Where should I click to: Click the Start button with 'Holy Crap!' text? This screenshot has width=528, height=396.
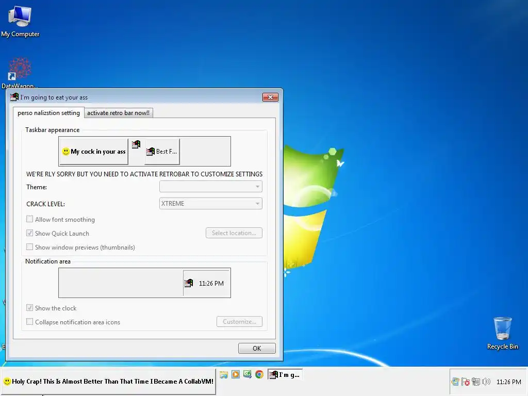108,382
